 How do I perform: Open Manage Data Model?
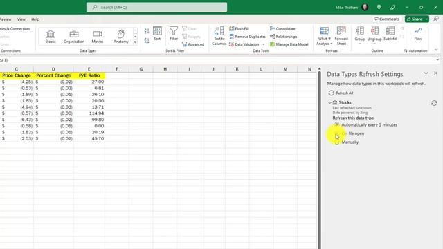coord(289,44)
